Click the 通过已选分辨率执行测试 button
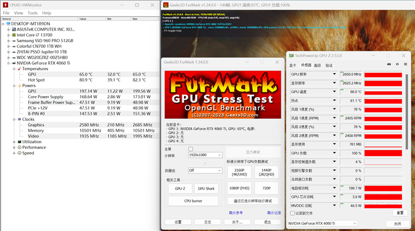 point(253,201)
